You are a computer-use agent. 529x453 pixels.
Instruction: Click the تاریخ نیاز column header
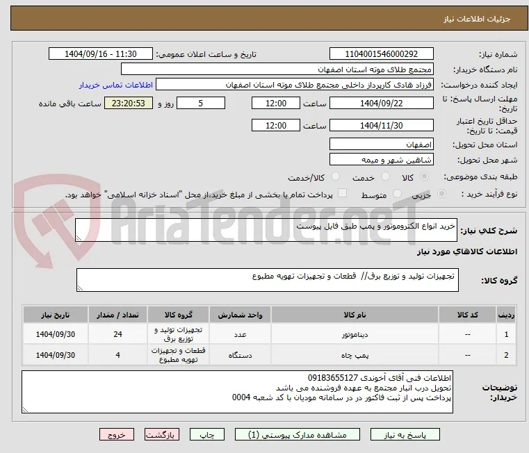(x=56, y=315)
